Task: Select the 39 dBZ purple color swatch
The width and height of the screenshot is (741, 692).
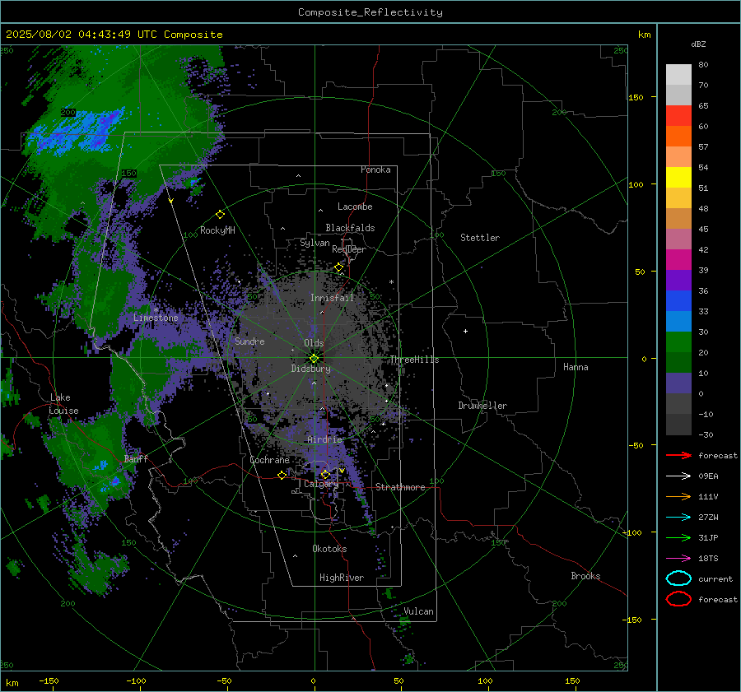Action: (x=678, y=280)
